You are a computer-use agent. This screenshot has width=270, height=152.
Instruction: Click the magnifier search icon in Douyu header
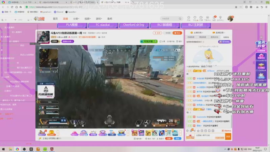[x=180, y=19]
